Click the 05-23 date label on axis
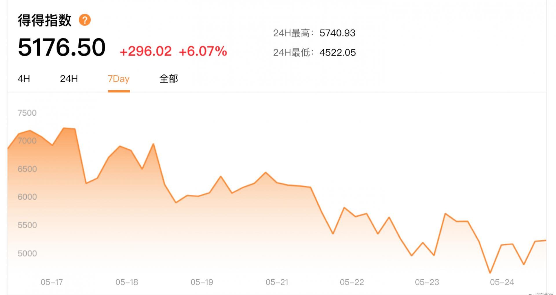Image resolution: width=556 pixels, height=295 pixels. click(427, 282)
